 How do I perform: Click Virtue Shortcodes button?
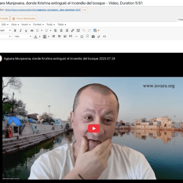[x=24, y=19]
